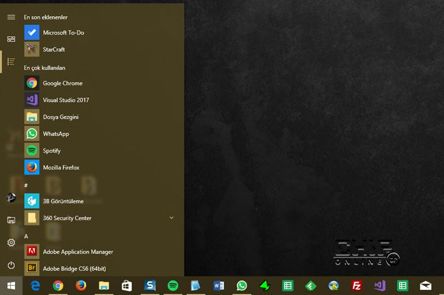This screenshot has width=444, height=295.
Task: Open the A letter group header
Action: click(26, 236)
